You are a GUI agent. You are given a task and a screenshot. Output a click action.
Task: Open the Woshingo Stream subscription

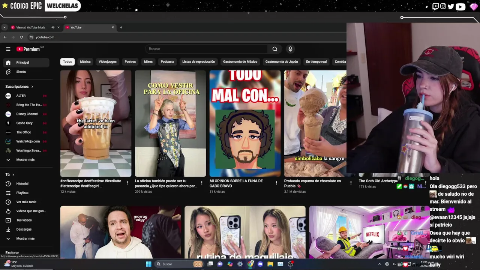pos(26,150)
